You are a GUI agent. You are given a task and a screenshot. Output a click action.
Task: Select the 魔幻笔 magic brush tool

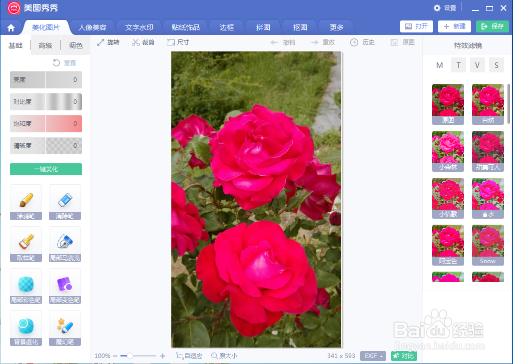click(x=65, y=328)
